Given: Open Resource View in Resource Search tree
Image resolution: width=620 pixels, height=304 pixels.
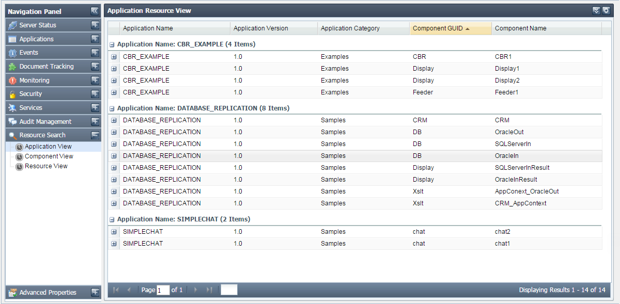Looking at the screenshot, I should tap(46, 166).
